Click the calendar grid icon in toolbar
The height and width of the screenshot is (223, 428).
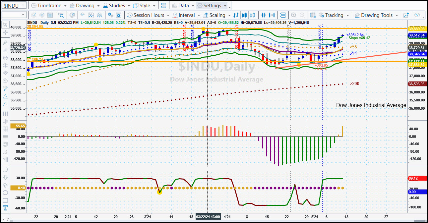click(50, 15)
